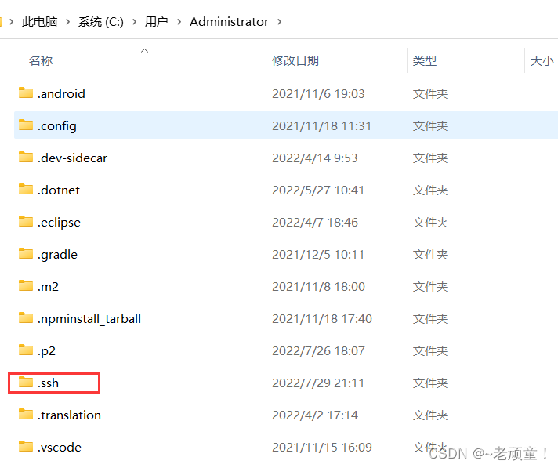This screenshot has height=468, width=558.
Task: Select the .m2 folder name
Action: 48,286
